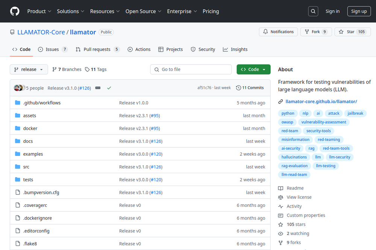
Task: Switch to the Security tab
Action: tap(203, 49)
